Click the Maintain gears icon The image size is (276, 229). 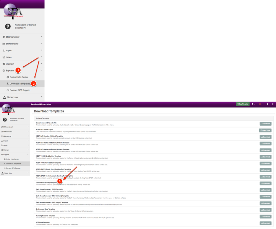[5, 64]
